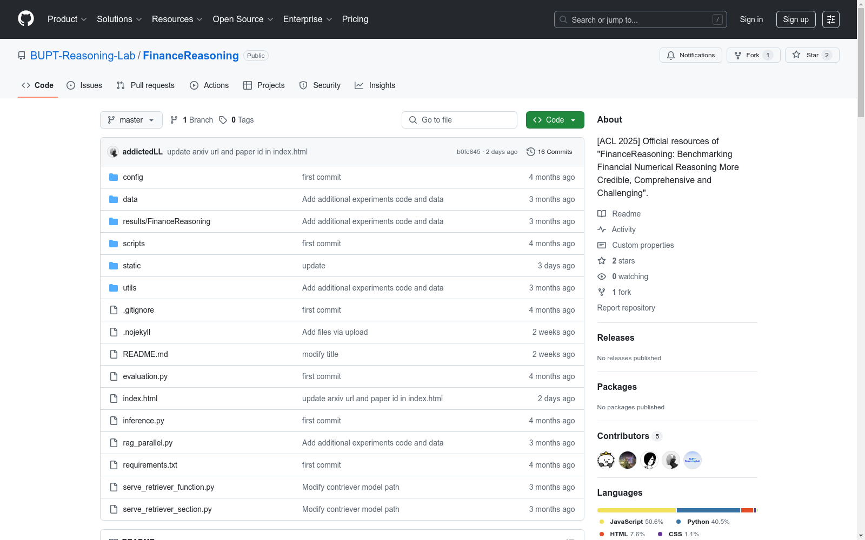View 1 Branch link

pos(192,120)
